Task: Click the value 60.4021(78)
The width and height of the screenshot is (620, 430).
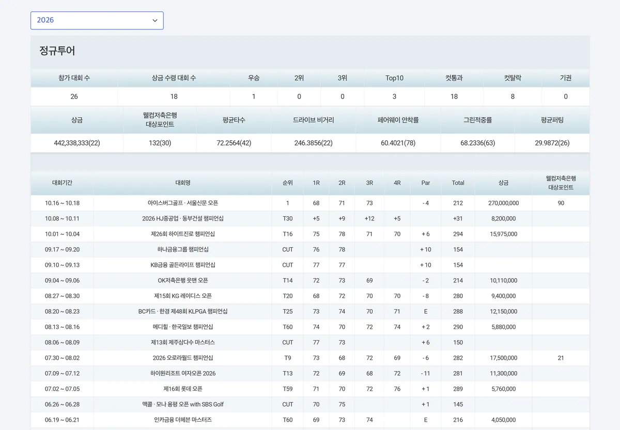Action: coord(398,143)
